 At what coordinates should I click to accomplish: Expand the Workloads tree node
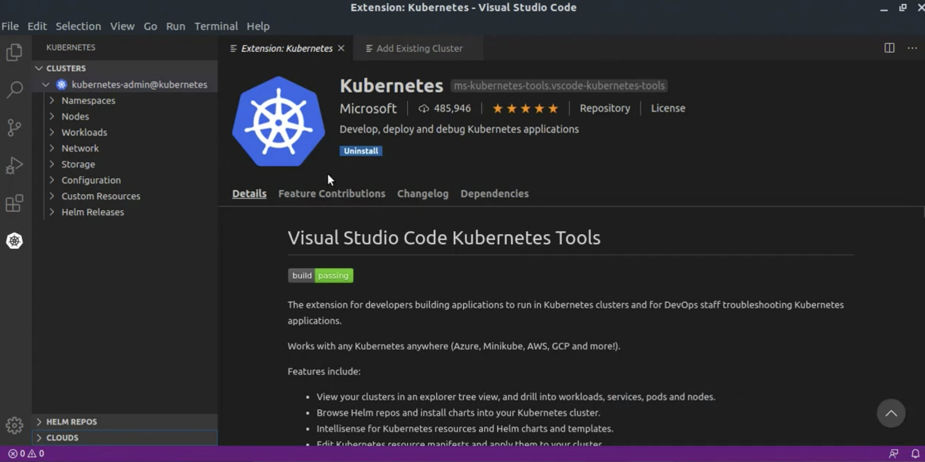click(52, 132)
